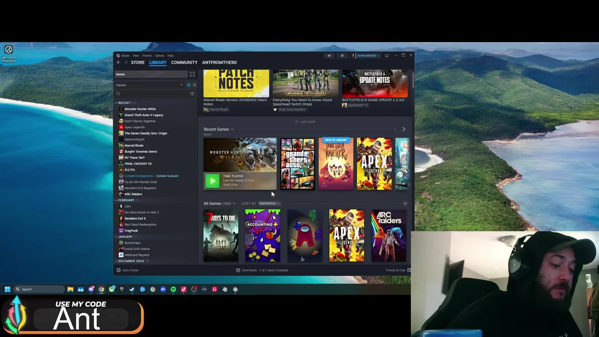599x337 pixels.
Task: Click the previous arrow in the Recent Games shelf
Action: [395, 129]
